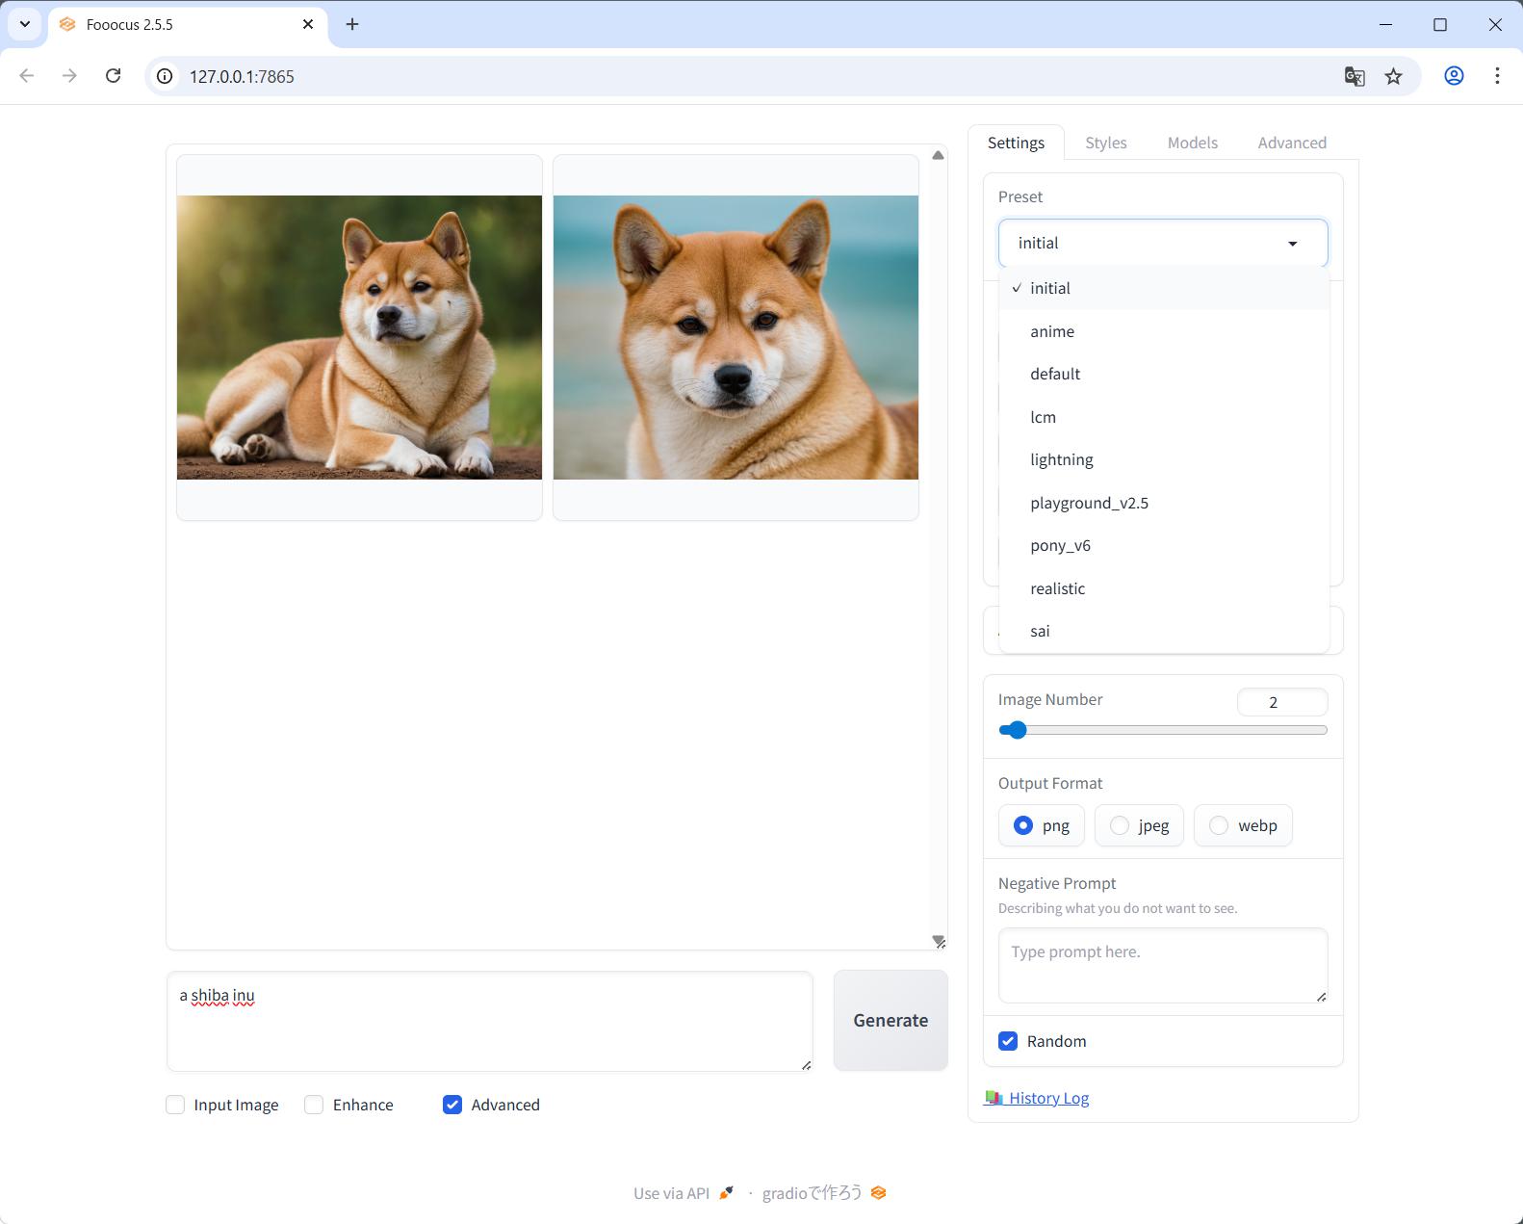Enable the Enhance checkbox
This screenshot has height=1224, width=1523.
(314, 1105)
